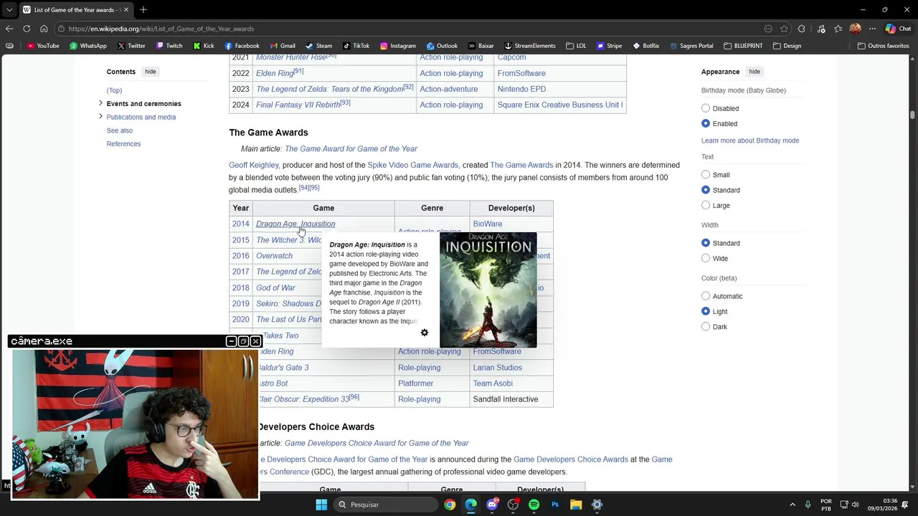Select Wide page width

706,258
